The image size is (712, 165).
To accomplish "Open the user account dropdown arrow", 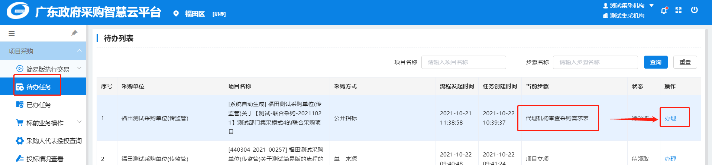I will coord(651,5).
